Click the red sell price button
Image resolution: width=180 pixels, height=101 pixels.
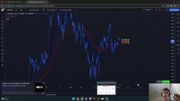pyautogui.click(x=8, y=16)
